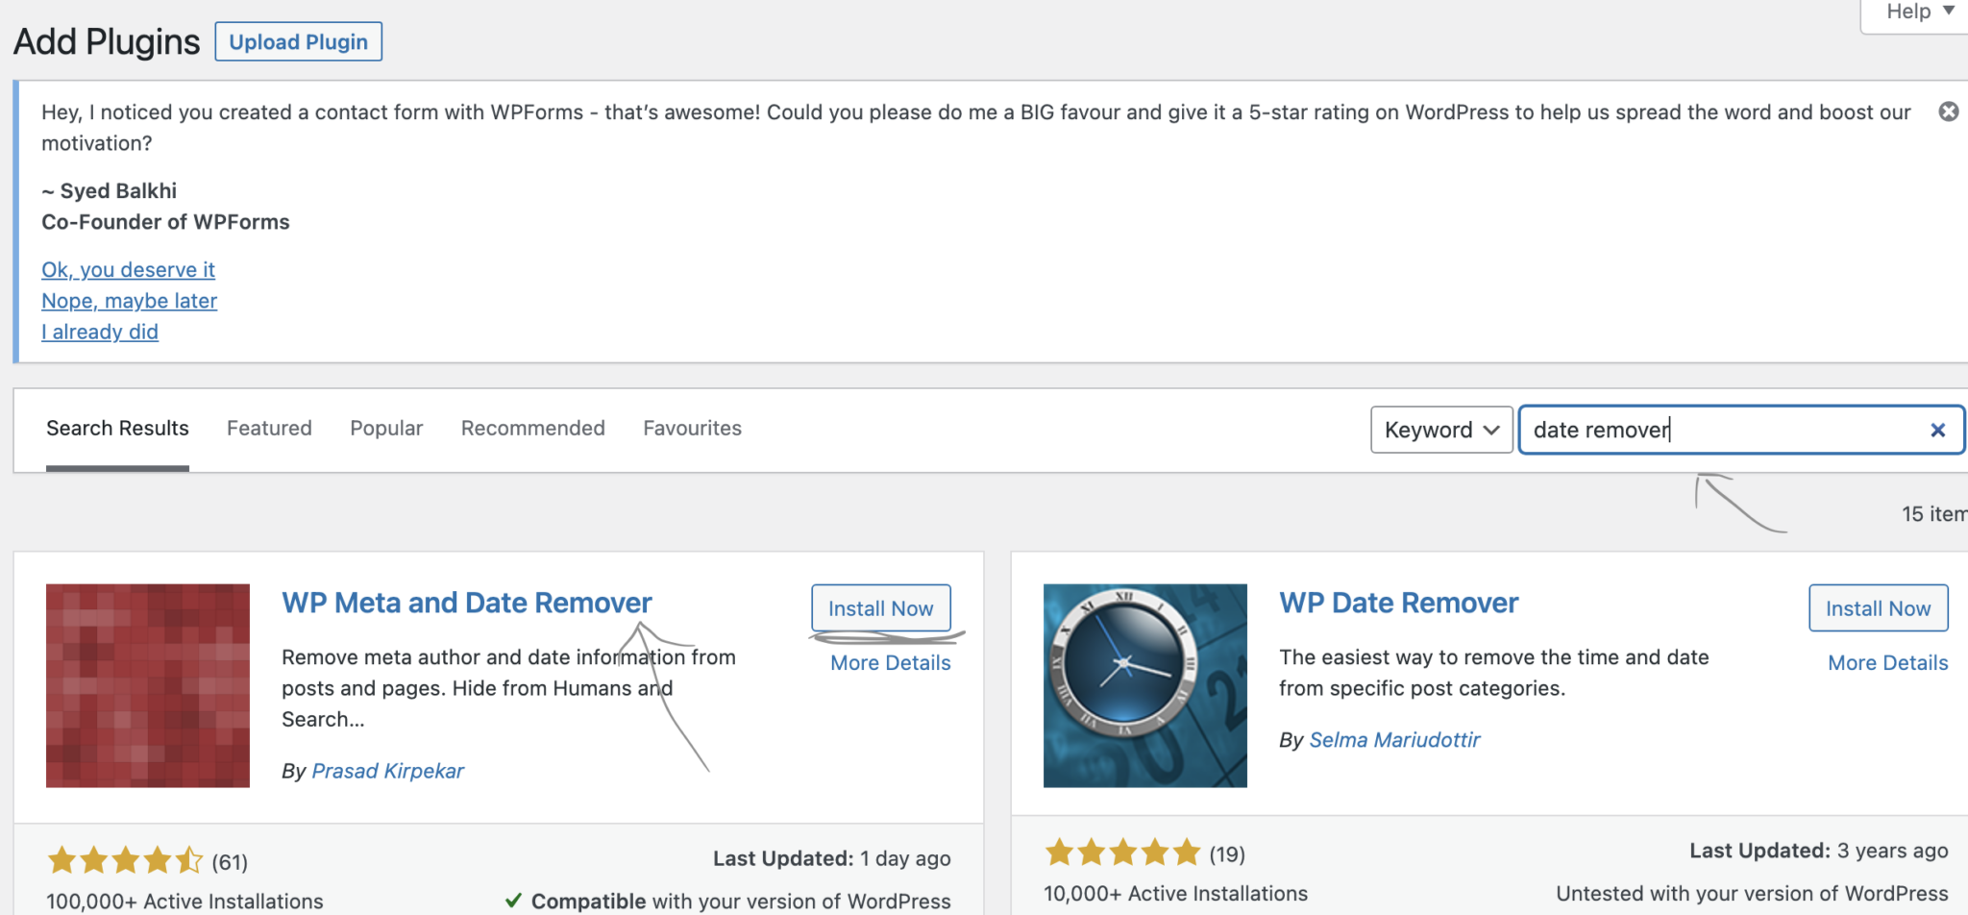This screenshot has width=1968, height=915.
Task: Open the WP Date Remover clock thumbnail
Action: click(1145, 685)
